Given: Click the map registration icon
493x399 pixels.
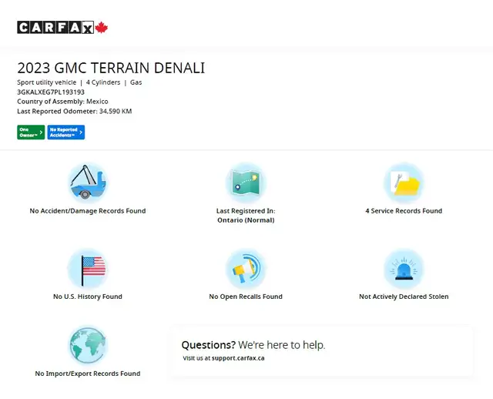Looking at the screenshot, I should click(246, 182).
